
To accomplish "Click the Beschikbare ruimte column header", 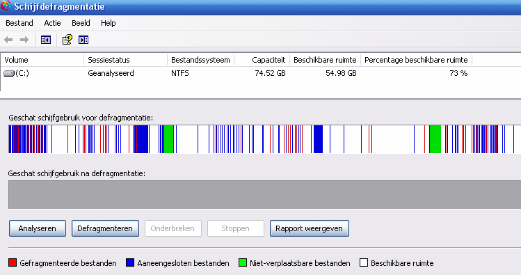I will click(325, 60).
